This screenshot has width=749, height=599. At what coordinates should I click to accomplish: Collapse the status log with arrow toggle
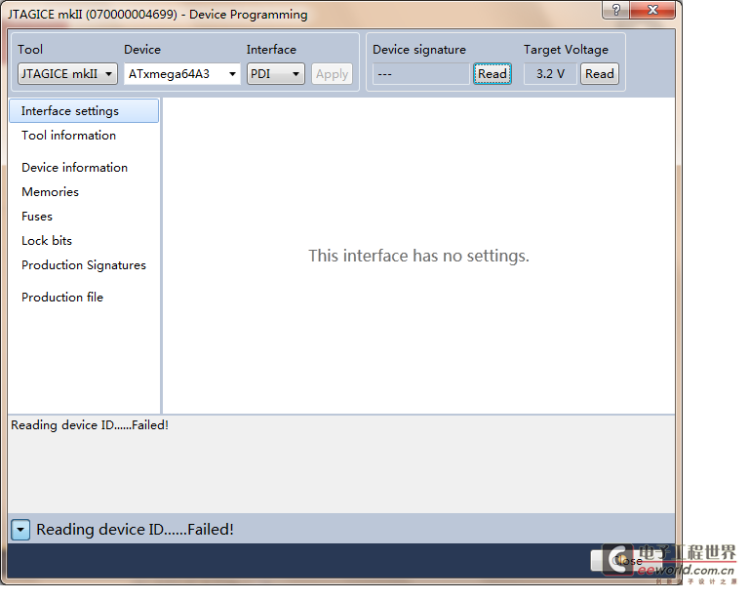click(20, 530)
